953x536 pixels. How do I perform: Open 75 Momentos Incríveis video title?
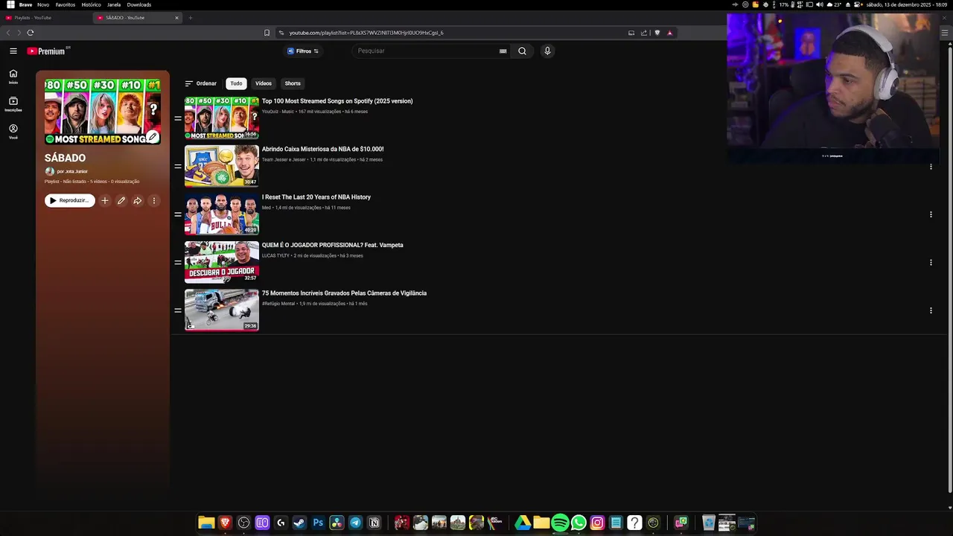[344, 293]
